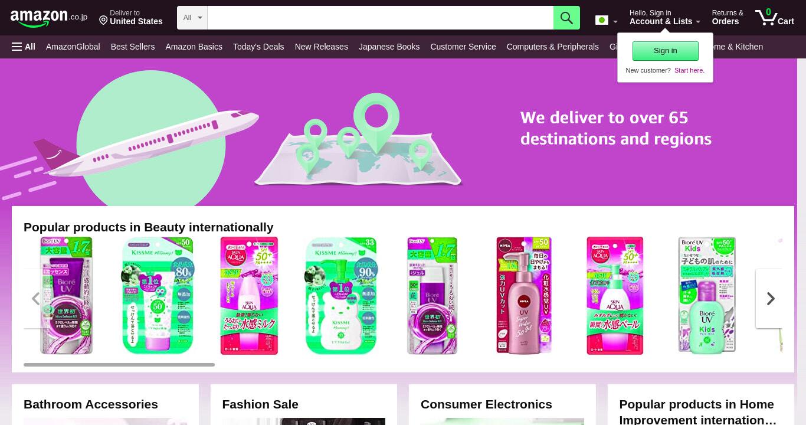Open the shopping cart icon
The height and width of the screenshot is (425, 806).
(x=775, y=17)
